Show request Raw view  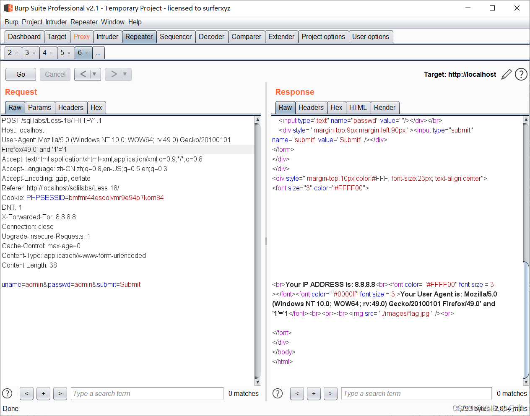(15, 108)
